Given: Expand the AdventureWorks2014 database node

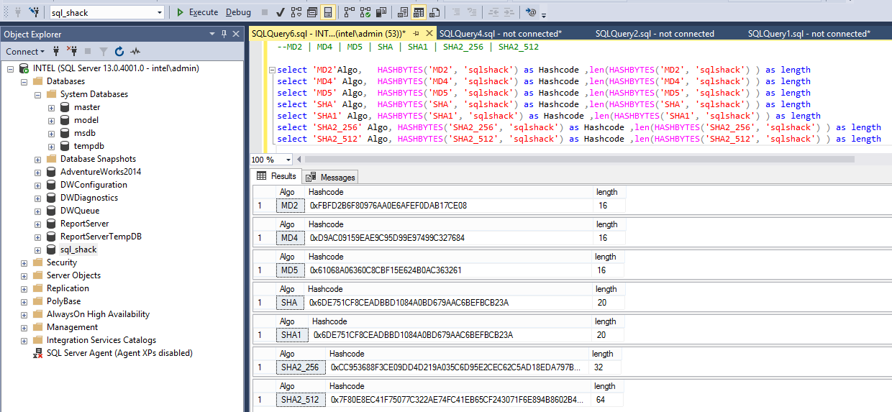Looking at the screenshot, I should [x=37, y=172].
